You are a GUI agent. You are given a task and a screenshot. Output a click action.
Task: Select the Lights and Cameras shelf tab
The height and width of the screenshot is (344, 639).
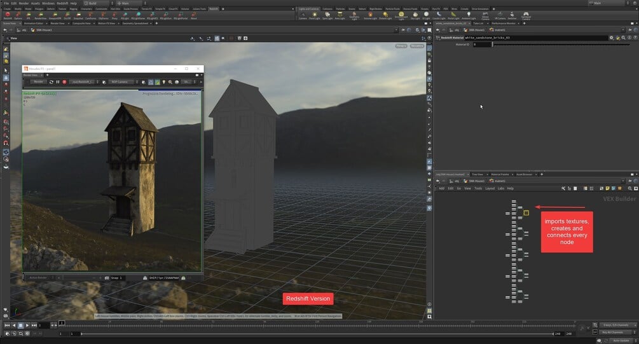[308, 8]
